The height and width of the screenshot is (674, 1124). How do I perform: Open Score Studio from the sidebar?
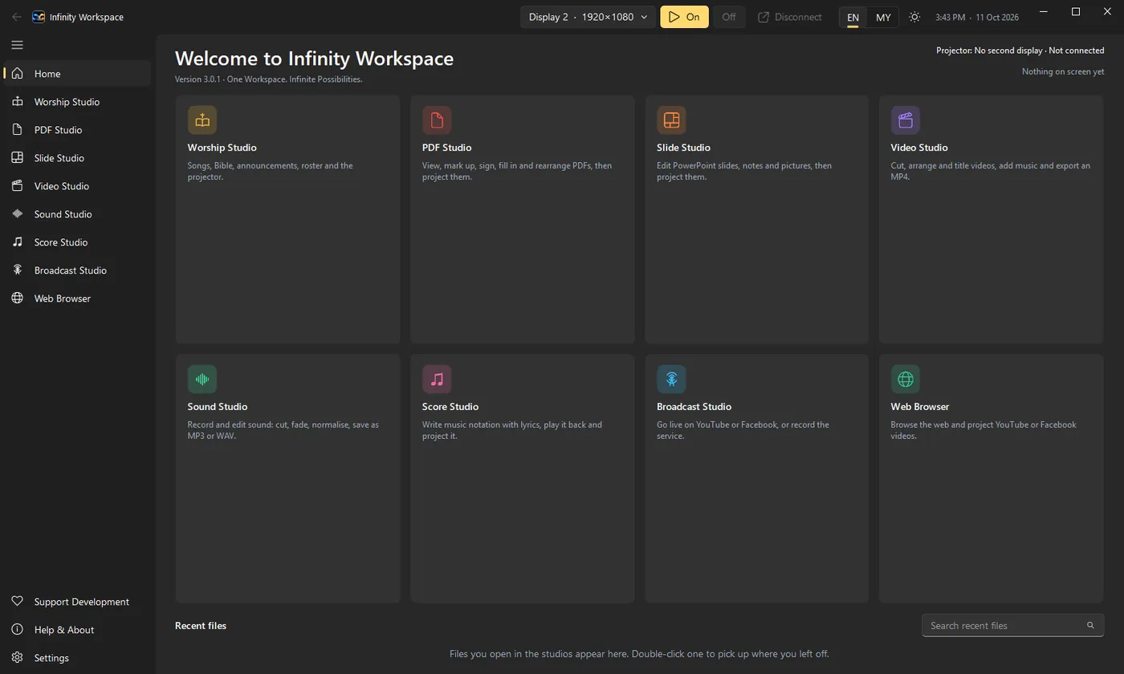pos(77,242)
